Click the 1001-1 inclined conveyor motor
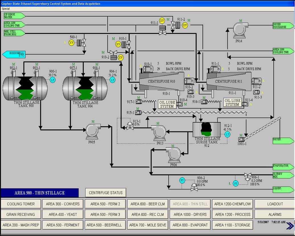The width and height of the screenshot is (295, 236). tap(241, 139)
